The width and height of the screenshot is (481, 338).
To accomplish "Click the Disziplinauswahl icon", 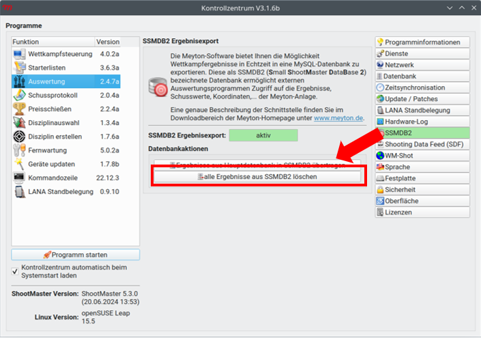I will (x=19, y=122).
